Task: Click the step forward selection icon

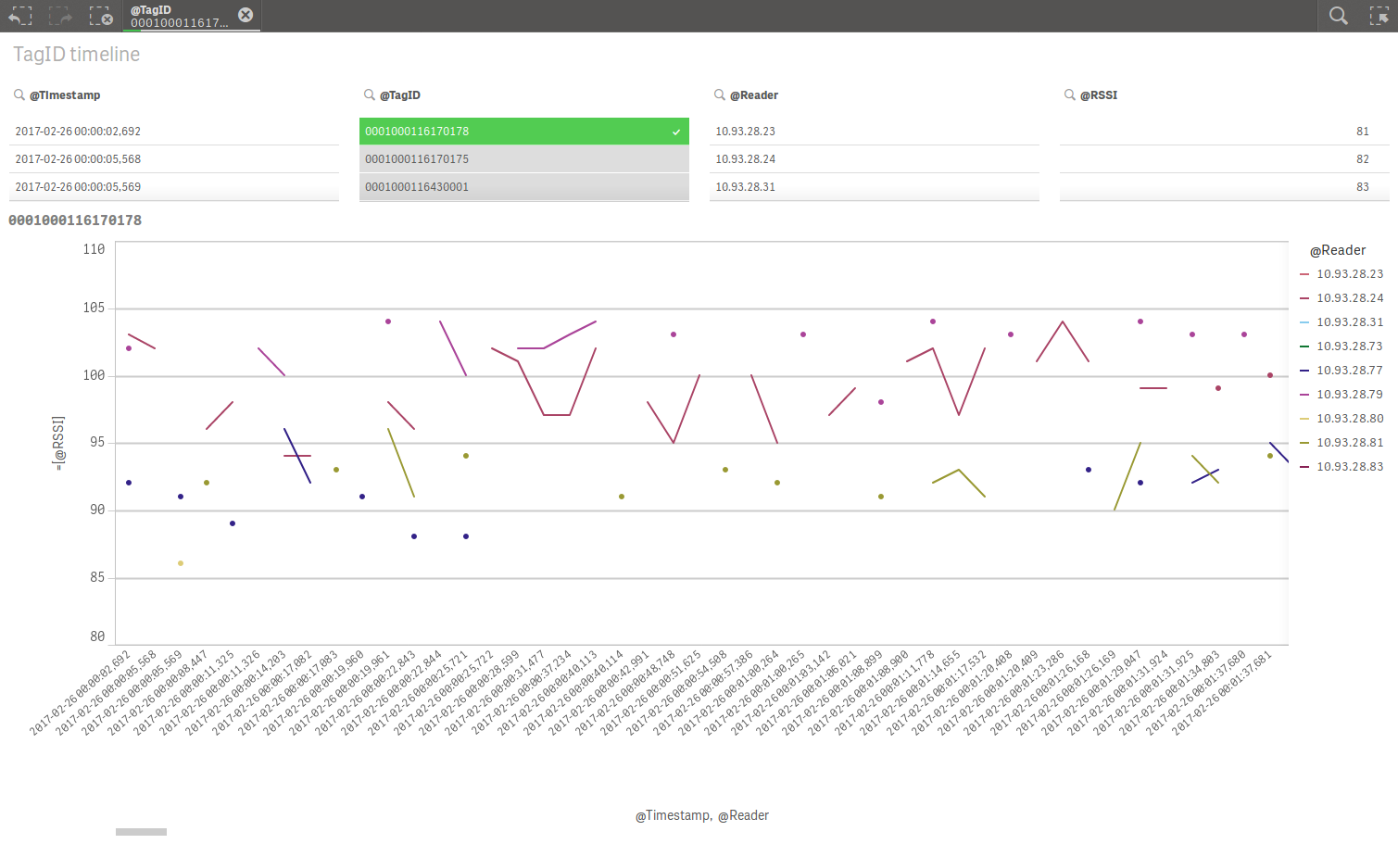Action: coord(60,16)
